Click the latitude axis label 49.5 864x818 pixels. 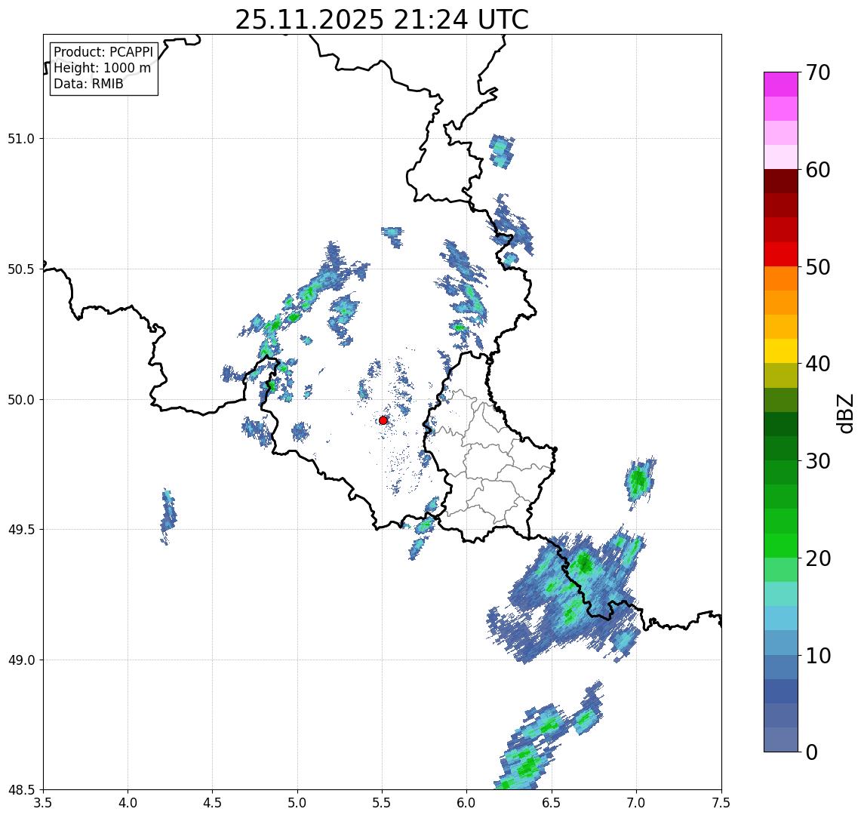21,529
